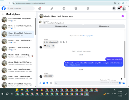Open conversation information purple icon

pyautogui.click(x=123, y=16)
